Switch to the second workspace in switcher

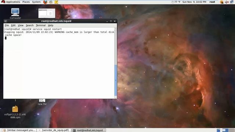(x=232, y=130)
